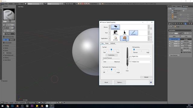Expand the History panel
The height and width of the screenshot is (108, 193).
coord(7,58)
